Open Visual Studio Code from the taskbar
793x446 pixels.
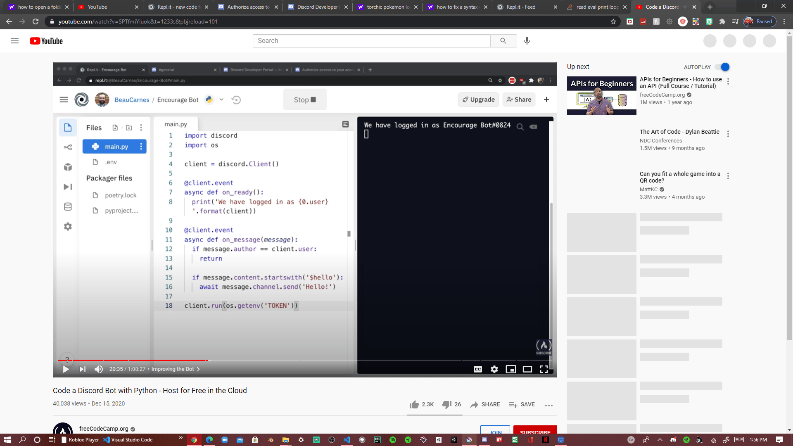(128, 440)
